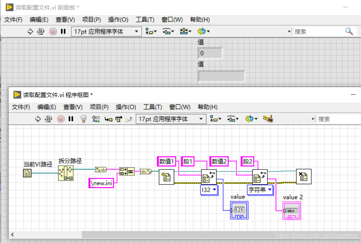
Task: Toggle Highlight Execution light bulb
Action: pos(83,119)
